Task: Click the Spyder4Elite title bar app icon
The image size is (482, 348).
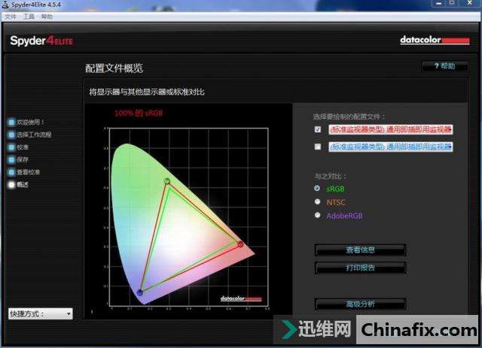Action: 5,5
